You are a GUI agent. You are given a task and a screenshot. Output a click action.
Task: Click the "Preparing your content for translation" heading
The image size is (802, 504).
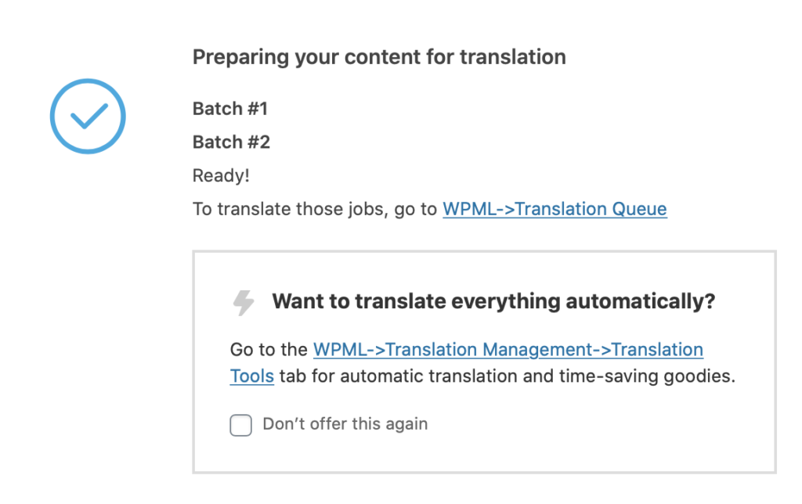tap(379, 57)
